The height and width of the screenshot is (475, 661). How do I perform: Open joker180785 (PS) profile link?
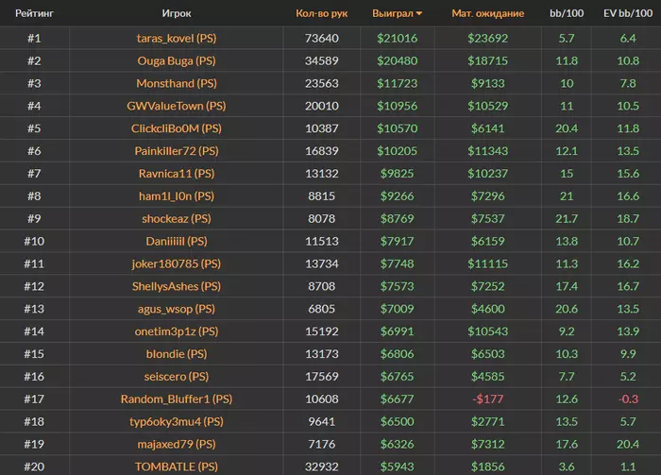[x=177, y=263]
